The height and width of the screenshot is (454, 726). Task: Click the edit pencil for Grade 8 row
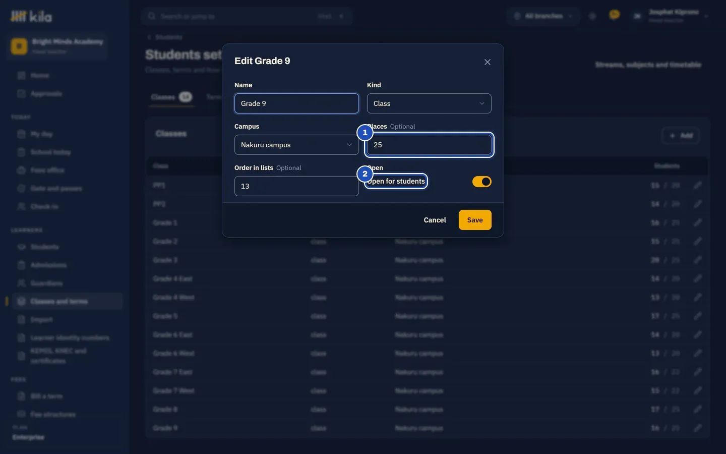click(697, 410)
